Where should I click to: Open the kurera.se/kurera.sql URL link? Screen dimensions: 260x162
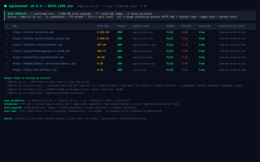(x=33, y=32)
